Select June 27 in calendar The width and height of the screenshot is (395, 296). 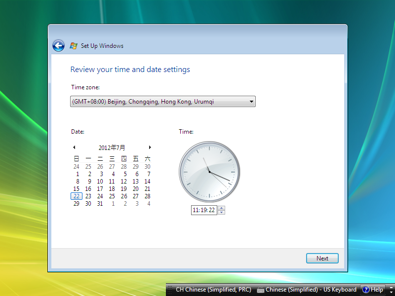112,167
